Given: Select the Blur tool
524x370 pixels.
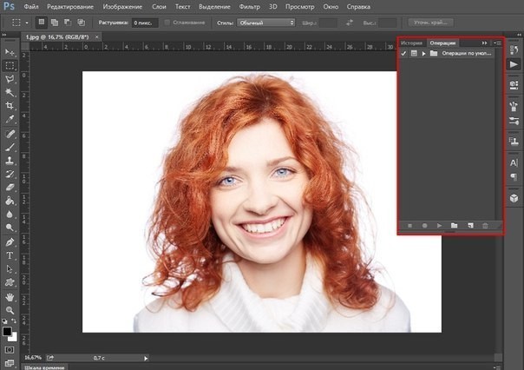Looking at the screenshot, I should coord(10,215).
